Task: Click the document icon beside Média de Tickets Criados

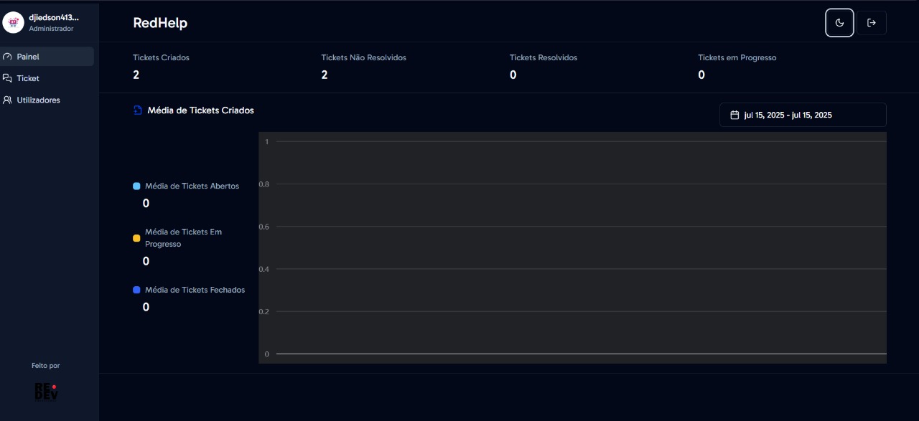Action: 137,110
